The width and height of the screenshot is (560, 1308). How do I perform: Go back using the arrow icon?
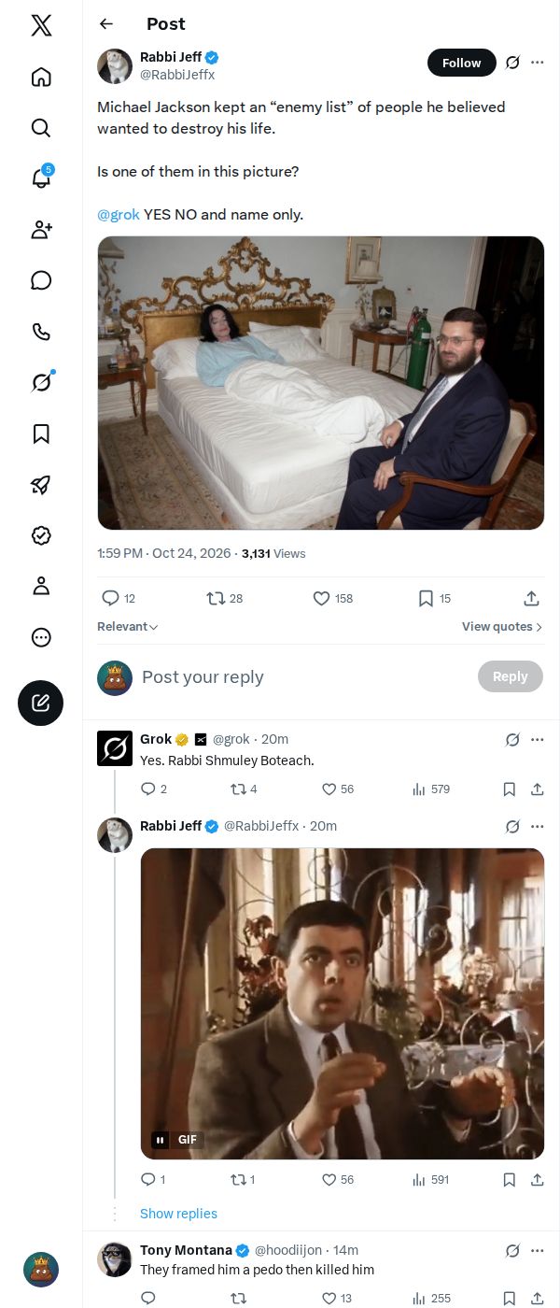[106, 24]
